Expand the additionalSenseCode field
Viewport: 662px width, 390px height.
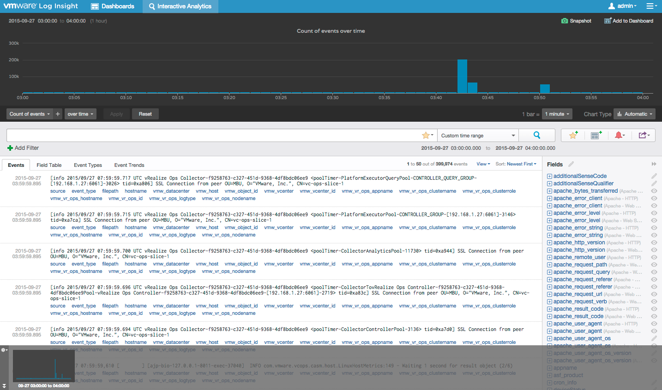coord(549,176)
